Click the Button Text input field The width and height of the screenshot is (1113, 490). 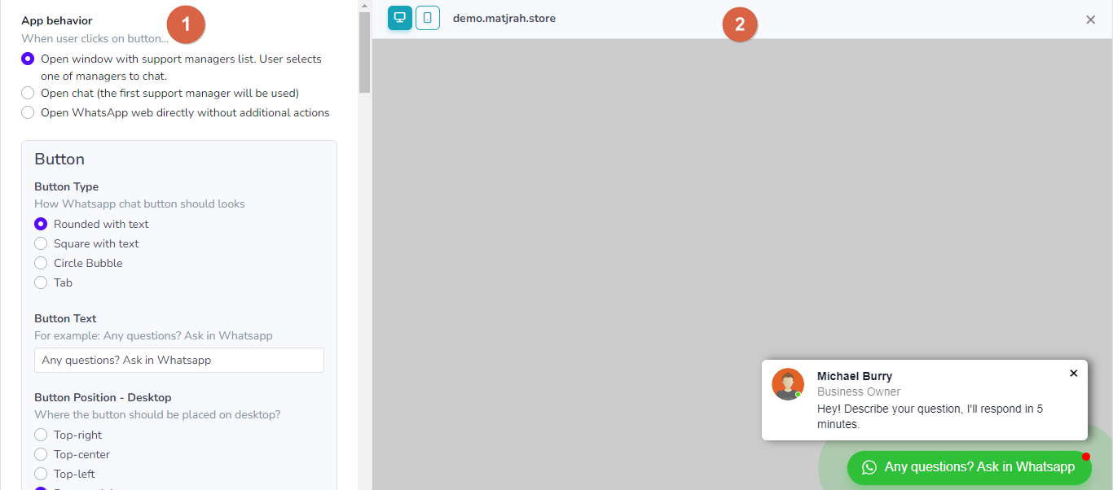179,360
